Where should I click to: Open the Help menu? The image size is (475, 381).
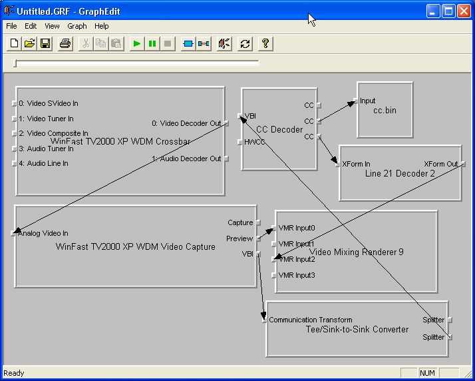click(102, 26)
